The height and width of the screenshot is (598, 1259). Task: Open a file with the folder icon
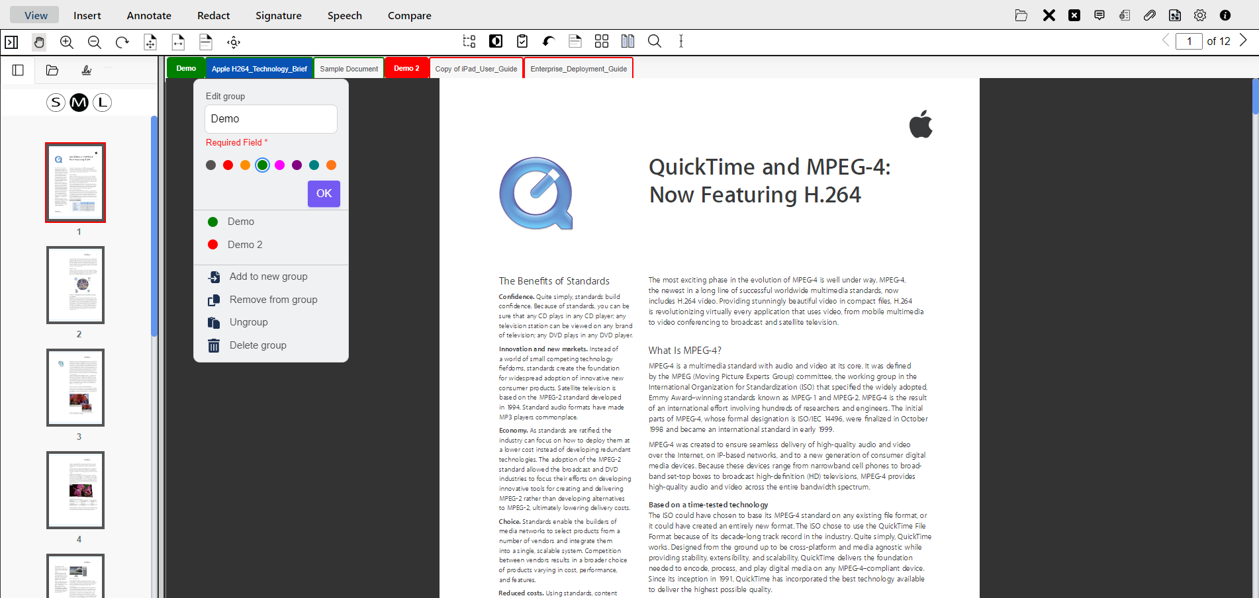[1021, 15]
